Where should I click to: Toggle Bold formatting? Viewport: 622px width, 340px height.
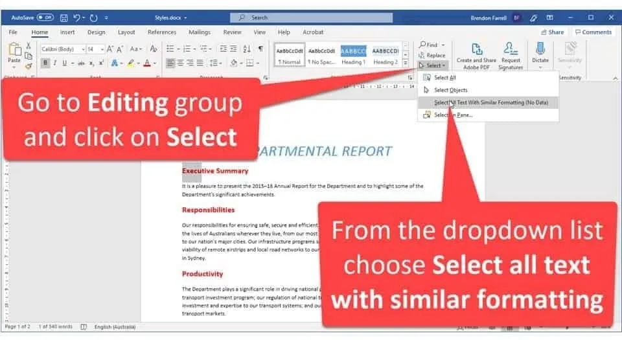(45, 63)
